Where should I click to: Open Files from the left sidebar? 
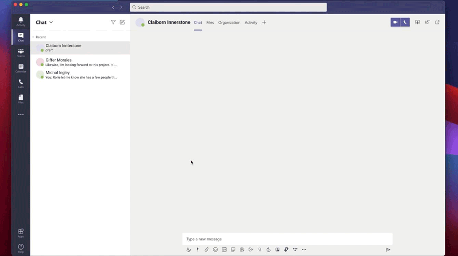click(x=21, y=99)
